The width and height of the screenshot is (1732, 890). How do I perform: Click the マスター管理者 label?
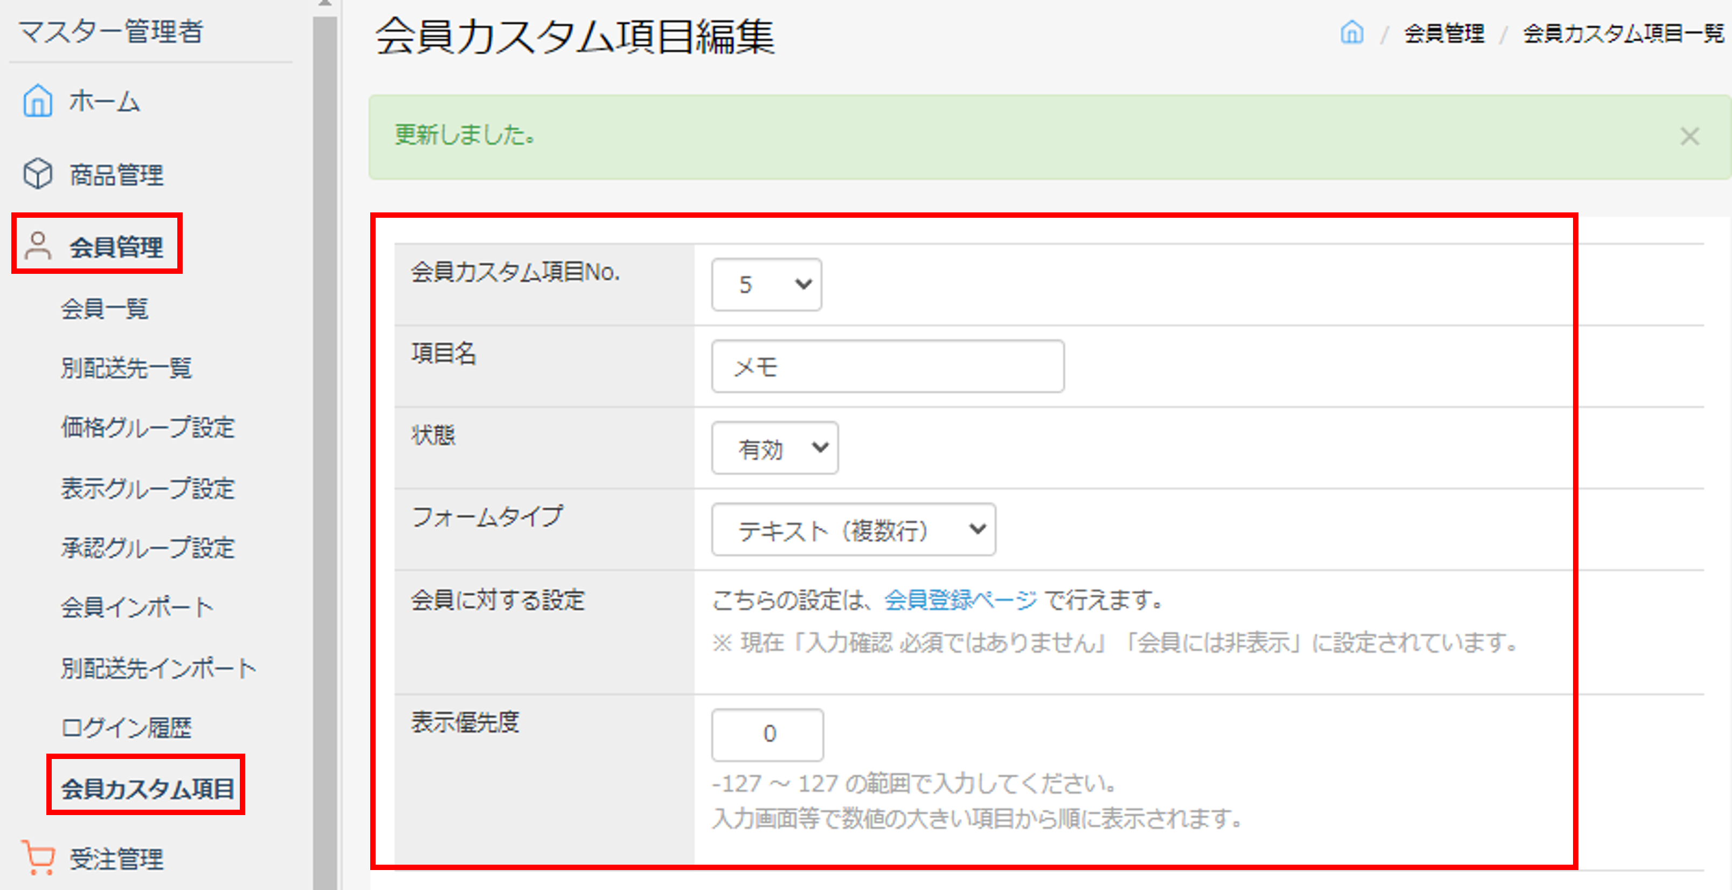110,32
